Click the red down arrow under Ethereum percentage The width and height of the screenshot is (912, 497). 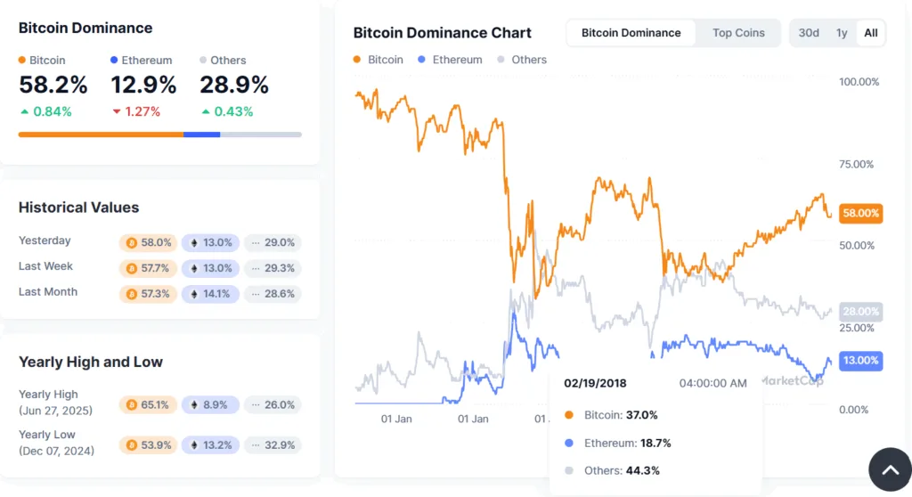click(x=116, y=112)
